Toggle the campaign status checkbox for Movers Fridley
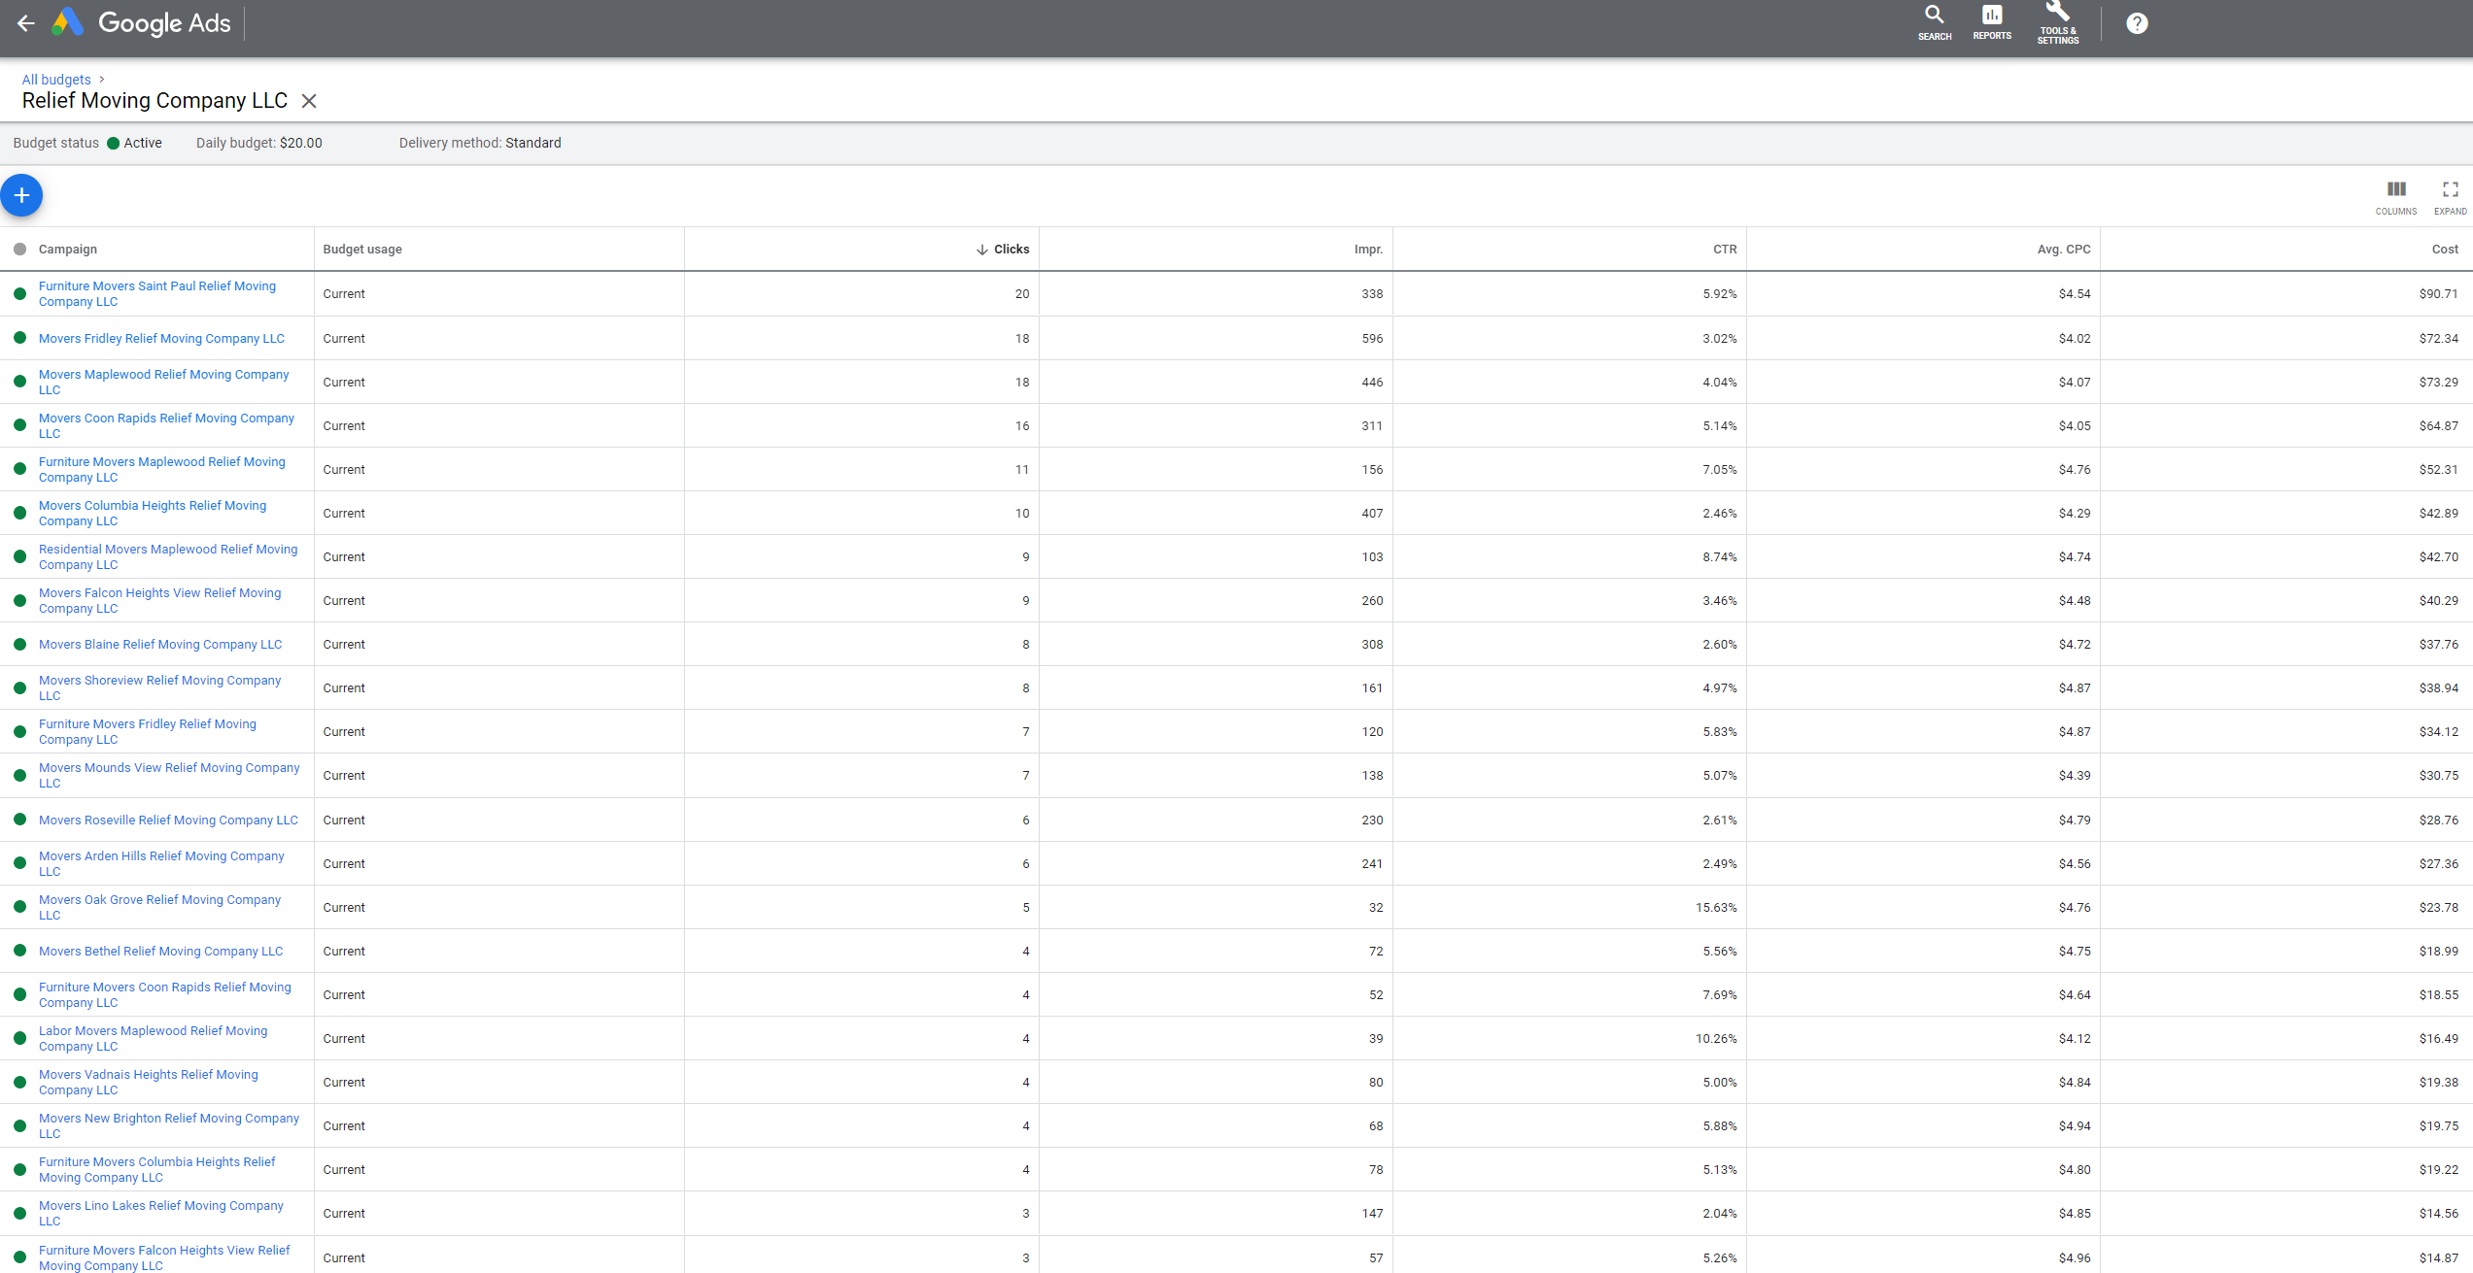 point(19,338)
